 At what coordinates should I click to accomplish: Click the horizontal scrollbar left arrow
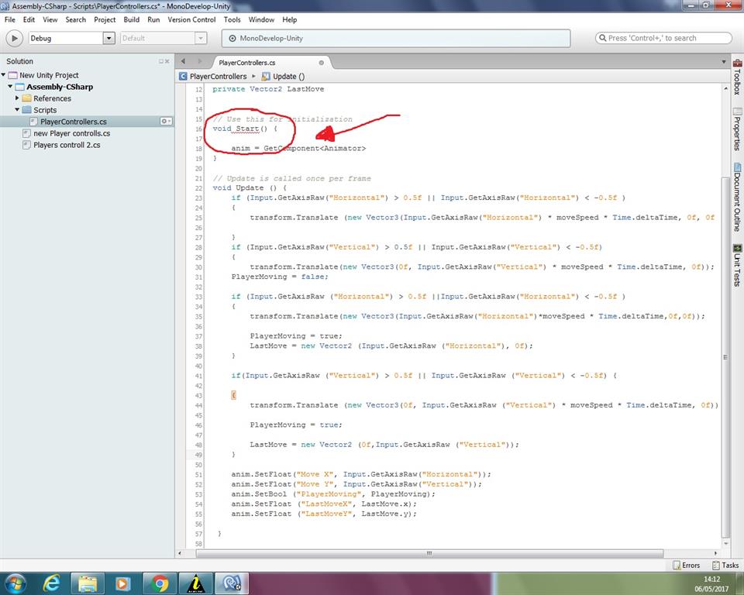click(x=179, y=553)
